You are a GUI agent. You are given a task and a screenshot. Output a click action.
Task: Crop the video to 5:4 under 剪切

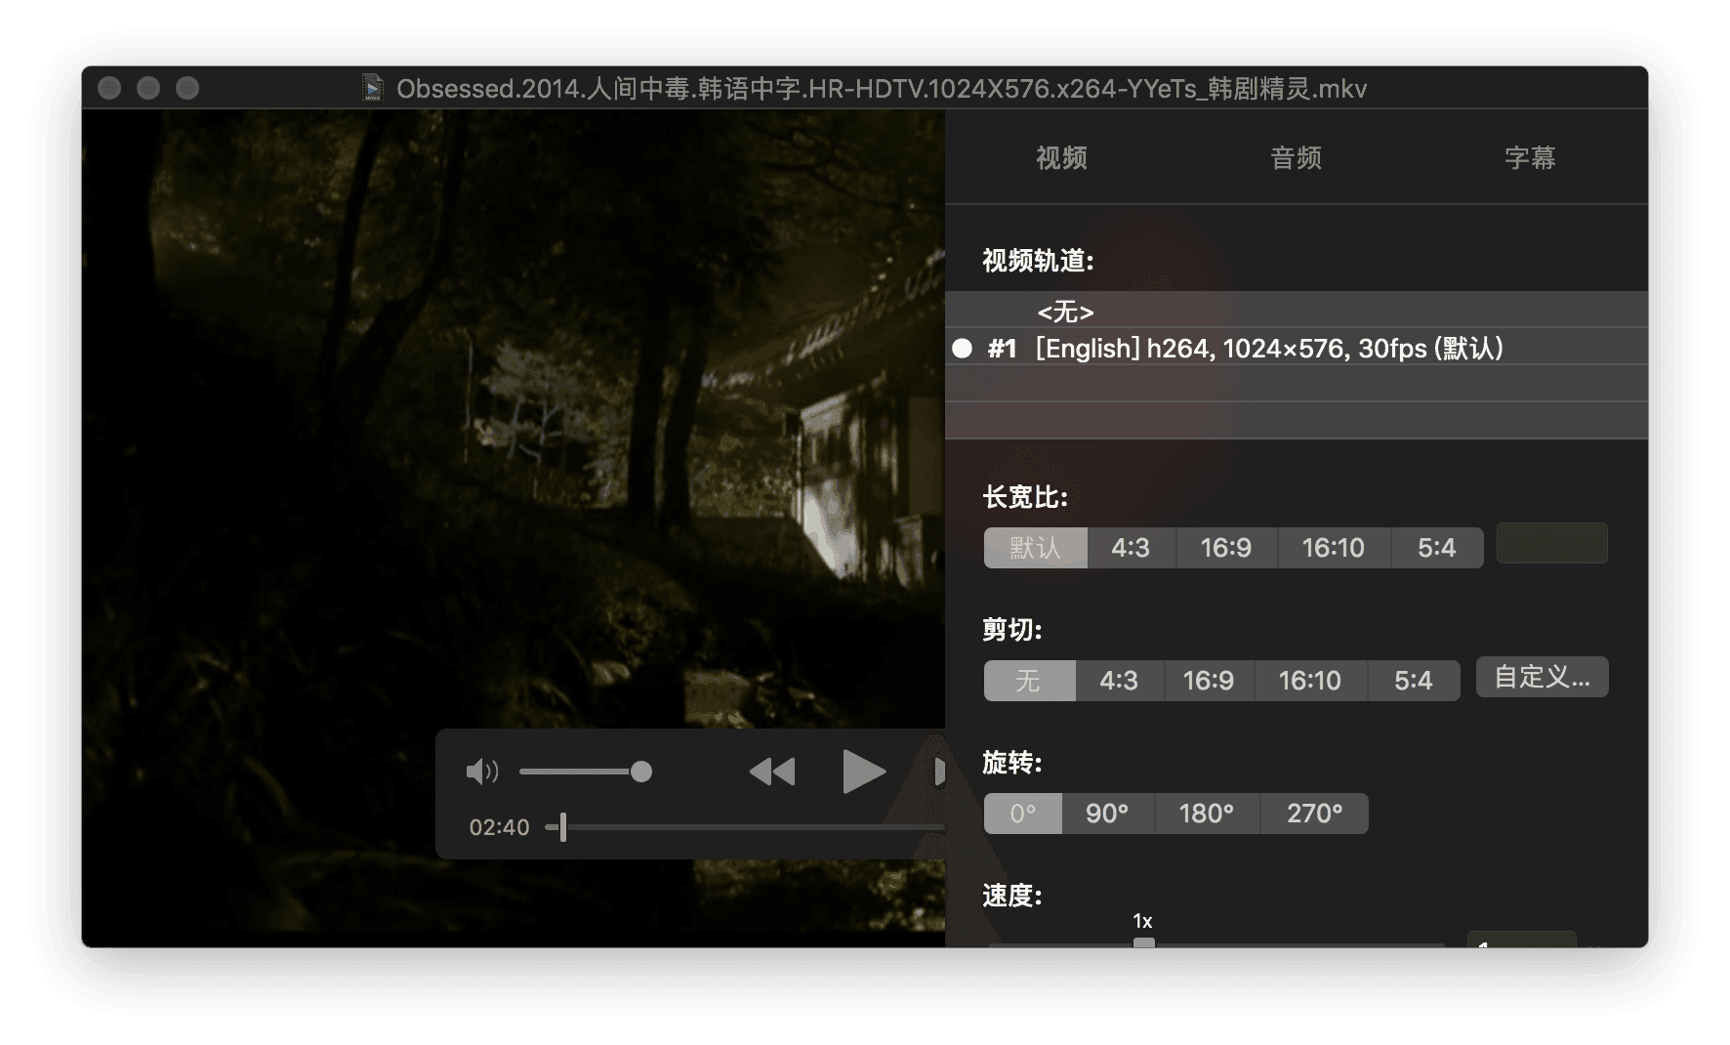click(x=1413, y=681)
